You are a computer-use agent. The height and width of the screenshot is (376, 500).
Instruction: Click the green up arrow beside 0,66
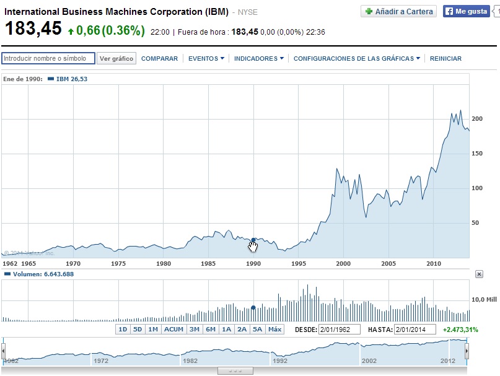[x=71, y=31]
